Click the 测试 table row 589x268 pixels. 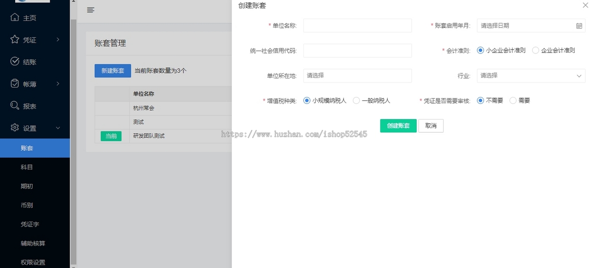coord(163,122)
